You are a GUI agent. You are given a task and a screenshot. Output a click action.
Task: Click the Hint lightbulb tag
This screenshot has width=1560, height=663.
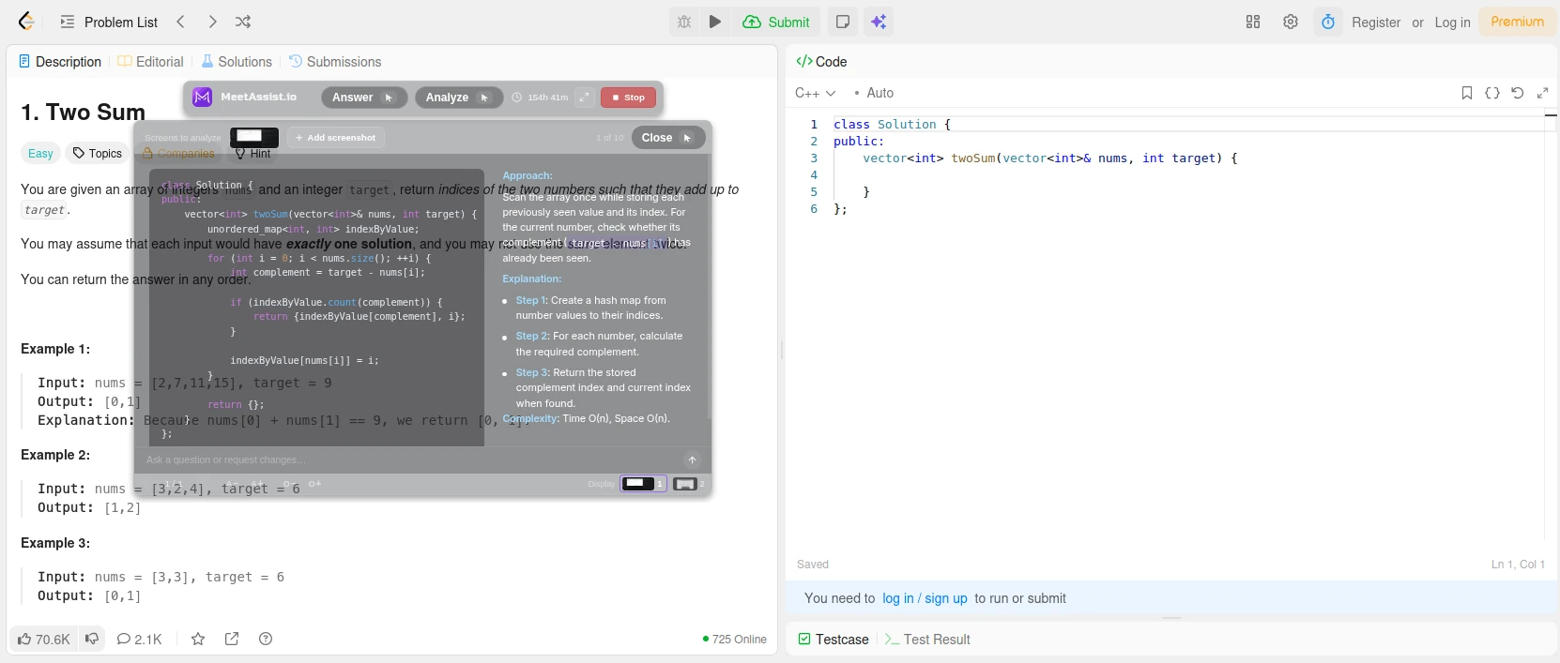(x=252, y=154)
